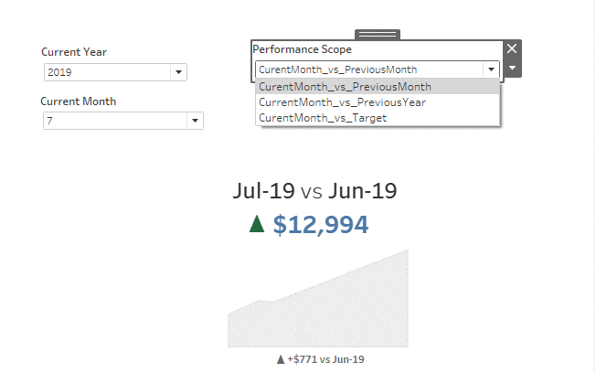Click the +$771 vs Jun-19 label
The image size is (596, 373).
pos(326,359)
